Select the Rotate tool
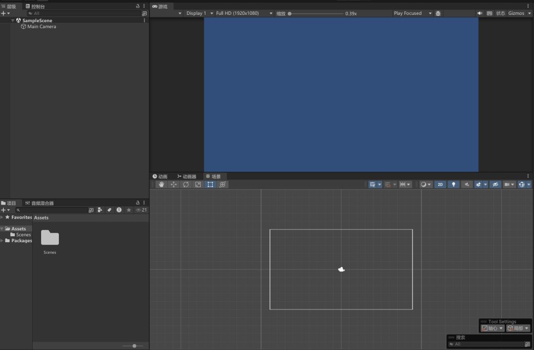 (x=186, y=184)
